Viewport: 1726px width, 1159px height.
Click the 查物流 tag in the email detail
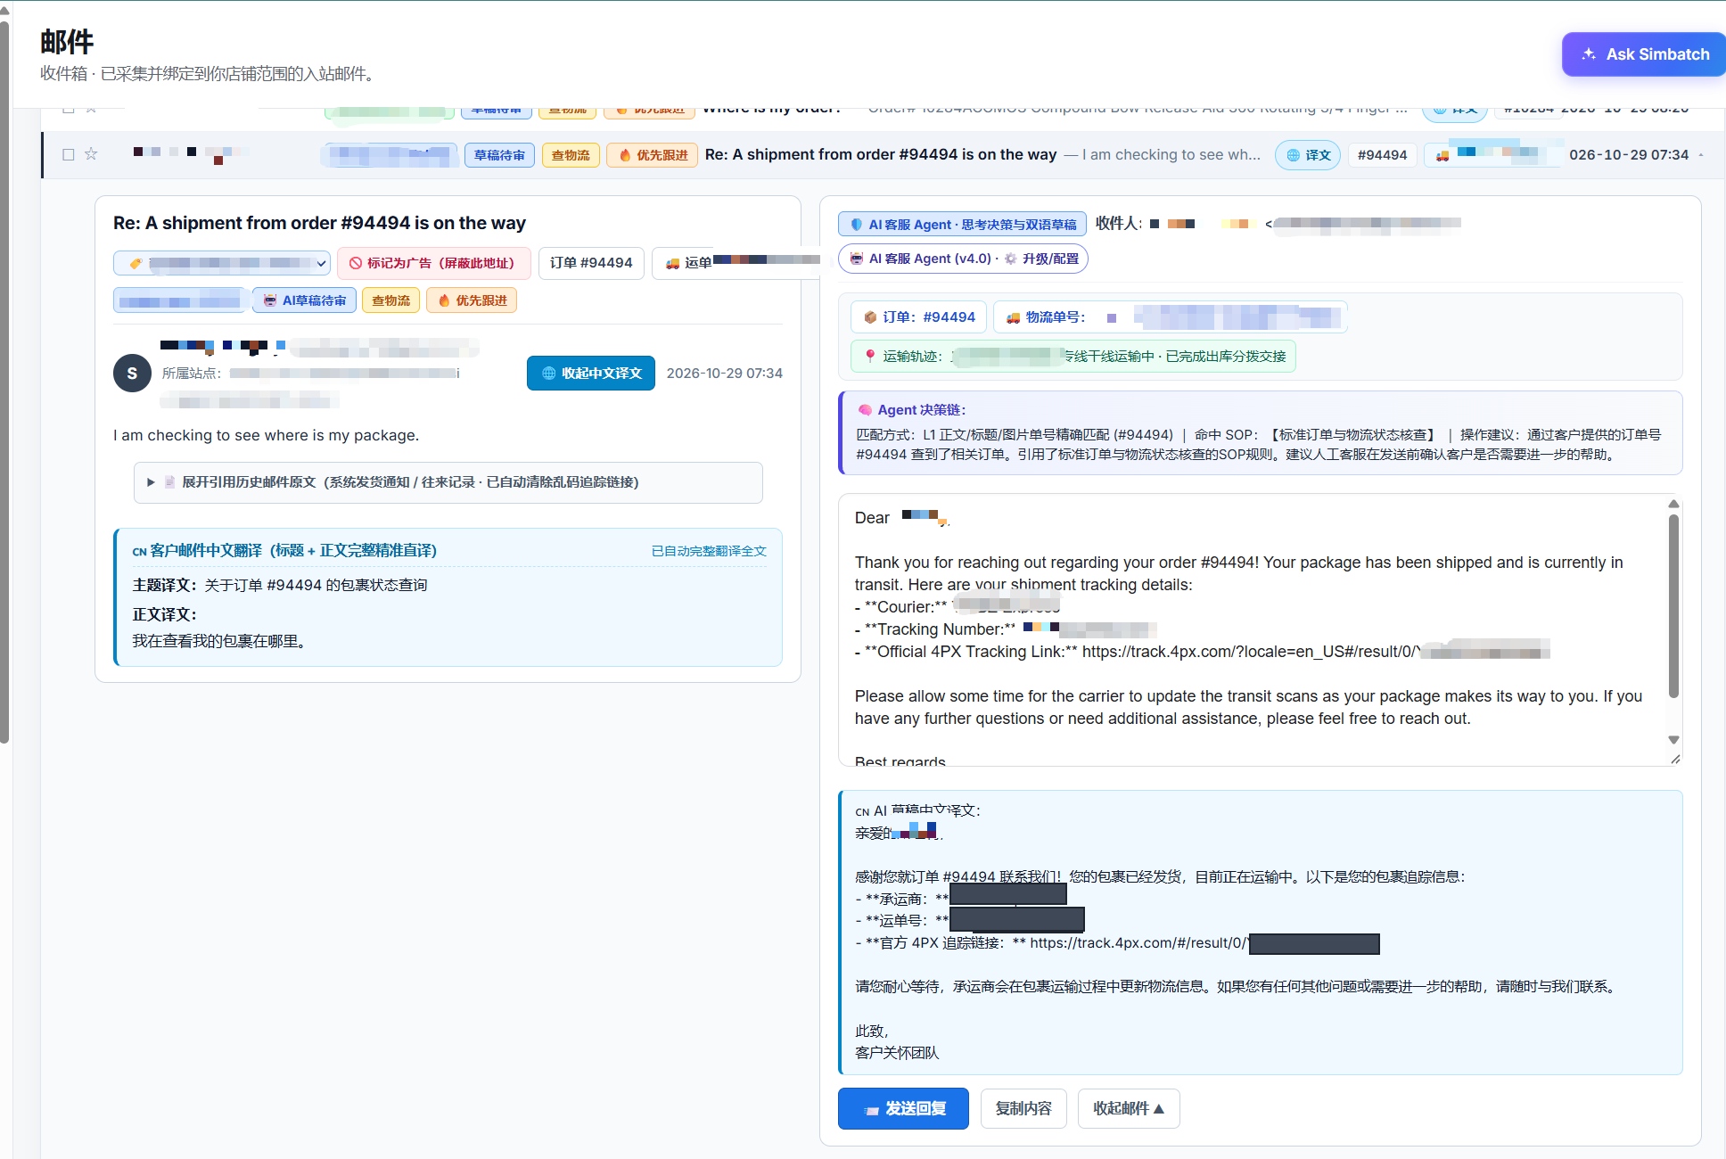(390, 300)
